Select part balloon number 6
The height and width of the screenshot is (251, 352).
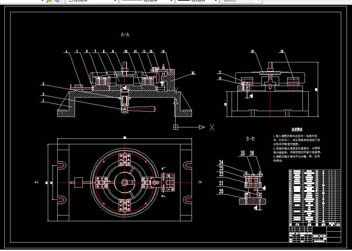click(87, 51)
